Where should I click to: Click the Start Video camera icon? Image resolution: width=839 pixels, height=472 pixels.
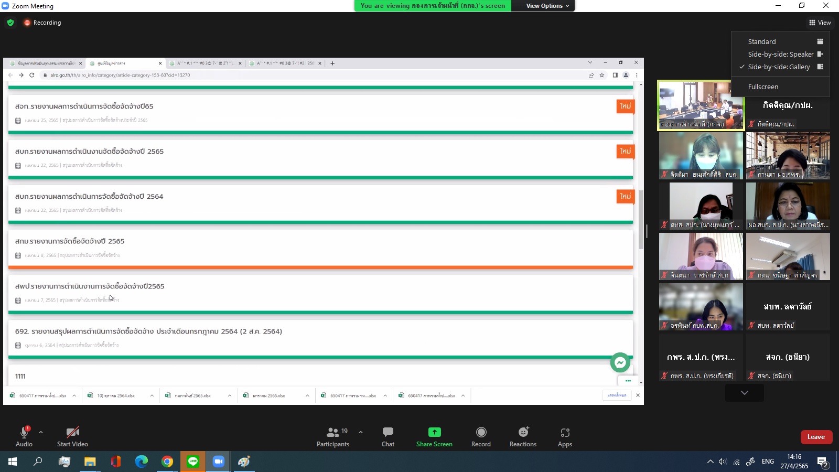pyautogui.click(x=72, y=432)
